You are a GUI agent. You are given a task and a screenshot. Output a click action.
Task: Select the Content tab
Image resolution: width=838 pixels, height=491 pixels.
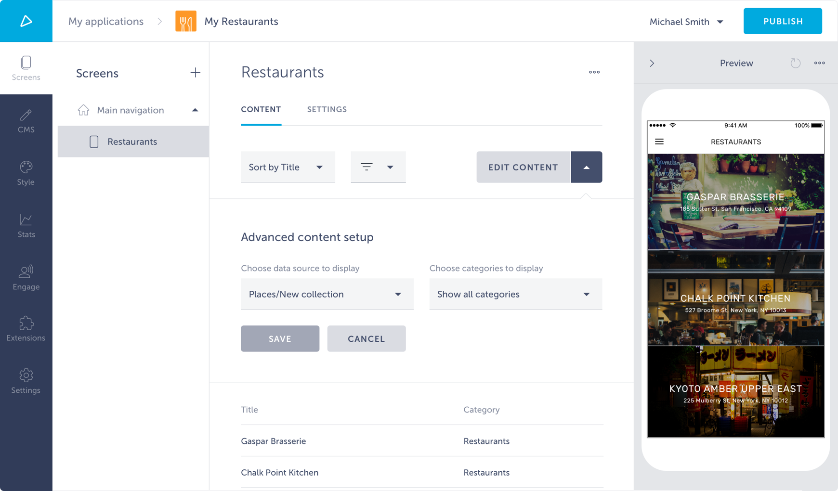click(261, 109)
